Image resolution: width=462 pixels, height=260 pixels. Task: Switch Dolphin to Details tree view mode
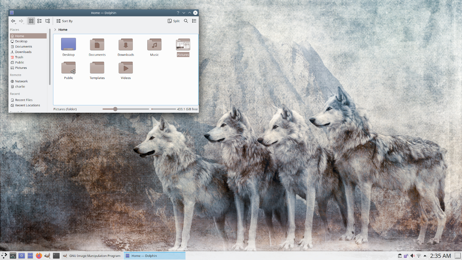coord(48,21)
